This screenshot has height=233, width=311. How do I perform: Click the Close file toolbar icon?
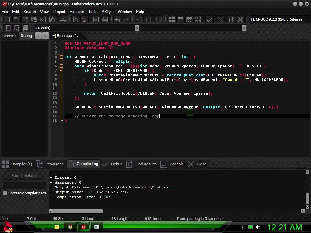click(x=43, y=19)
